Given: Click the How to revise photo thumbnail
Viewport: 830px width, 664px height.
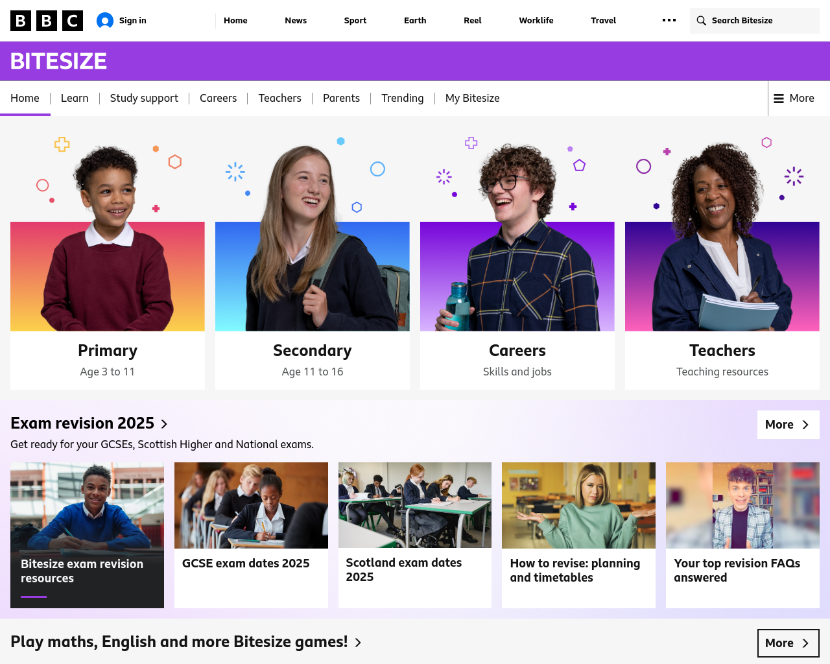Looking at the screenshot, I should [578, 505].
